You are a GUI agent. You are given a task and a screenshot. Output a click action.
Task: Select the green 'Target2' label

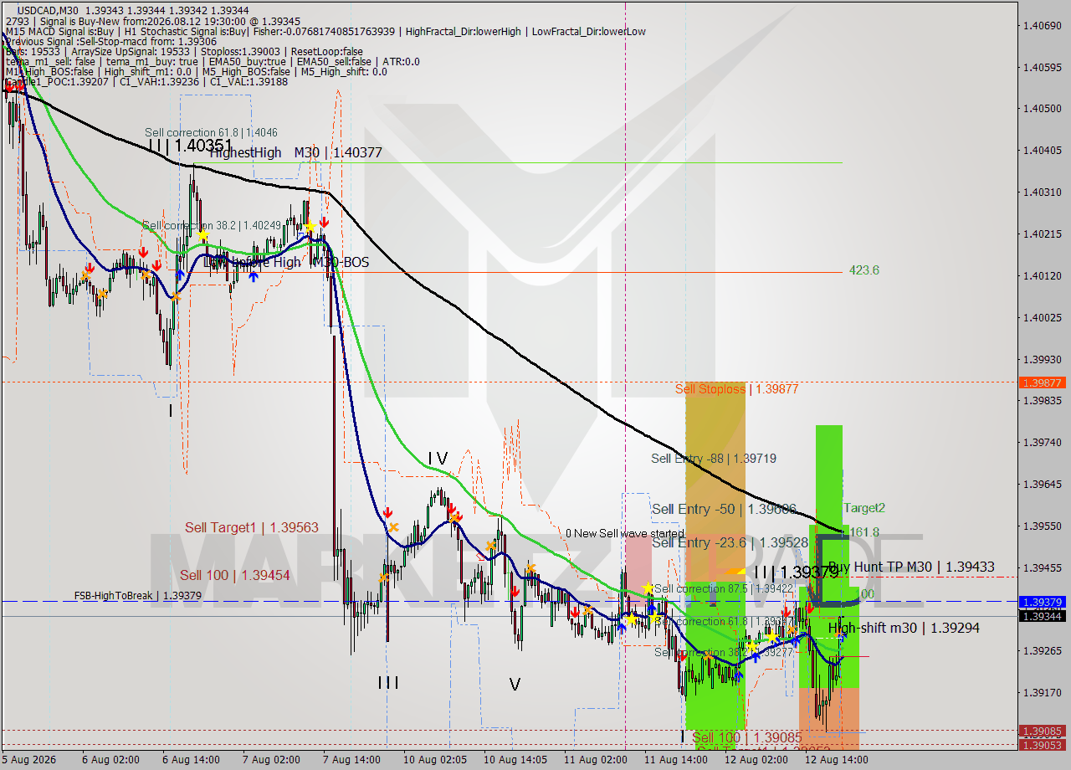(x=864, y=508)
